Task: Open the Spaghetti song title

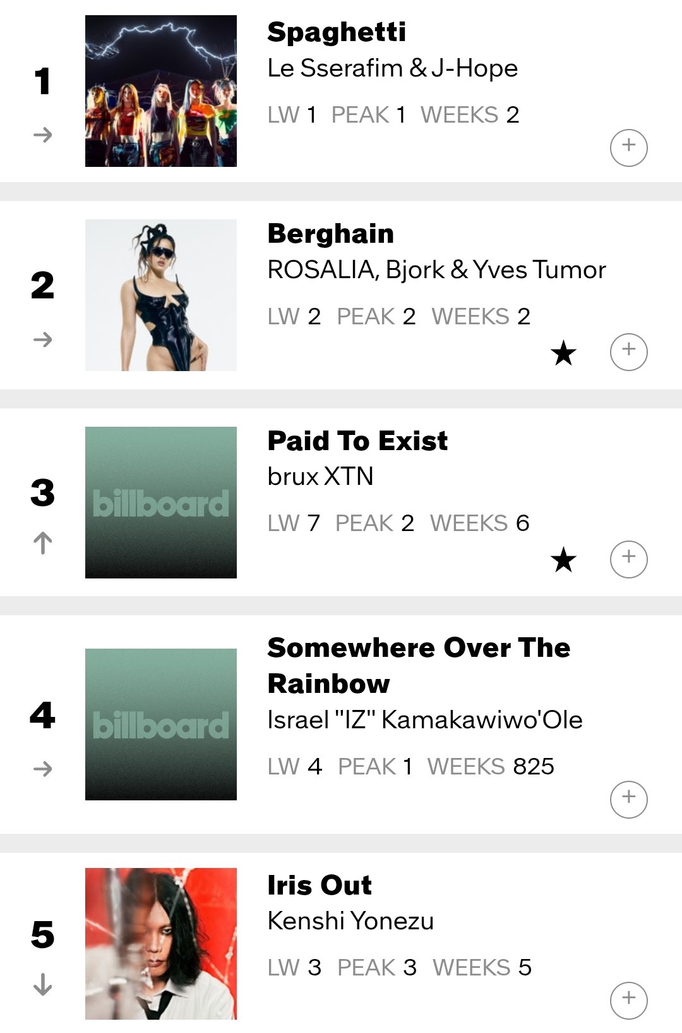Action: tap(337, 32)
